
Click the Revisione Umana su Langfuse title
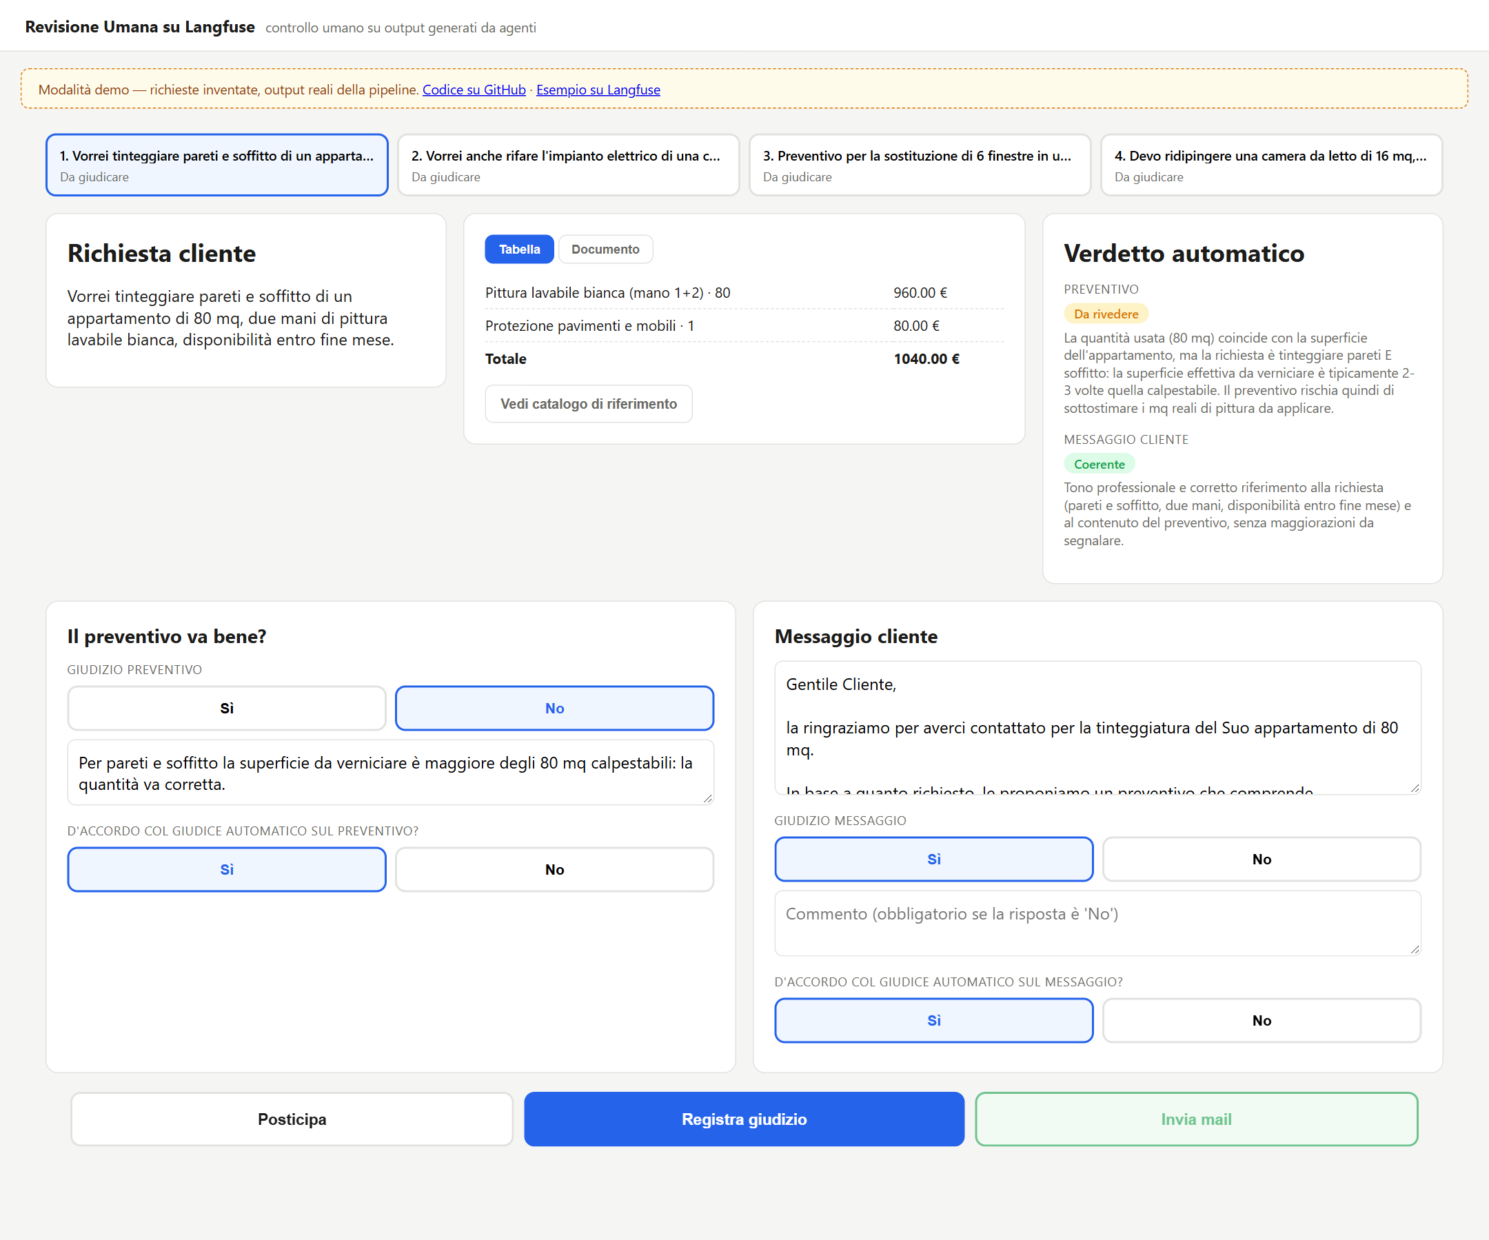pyautogui.click(x=140, y=27)
